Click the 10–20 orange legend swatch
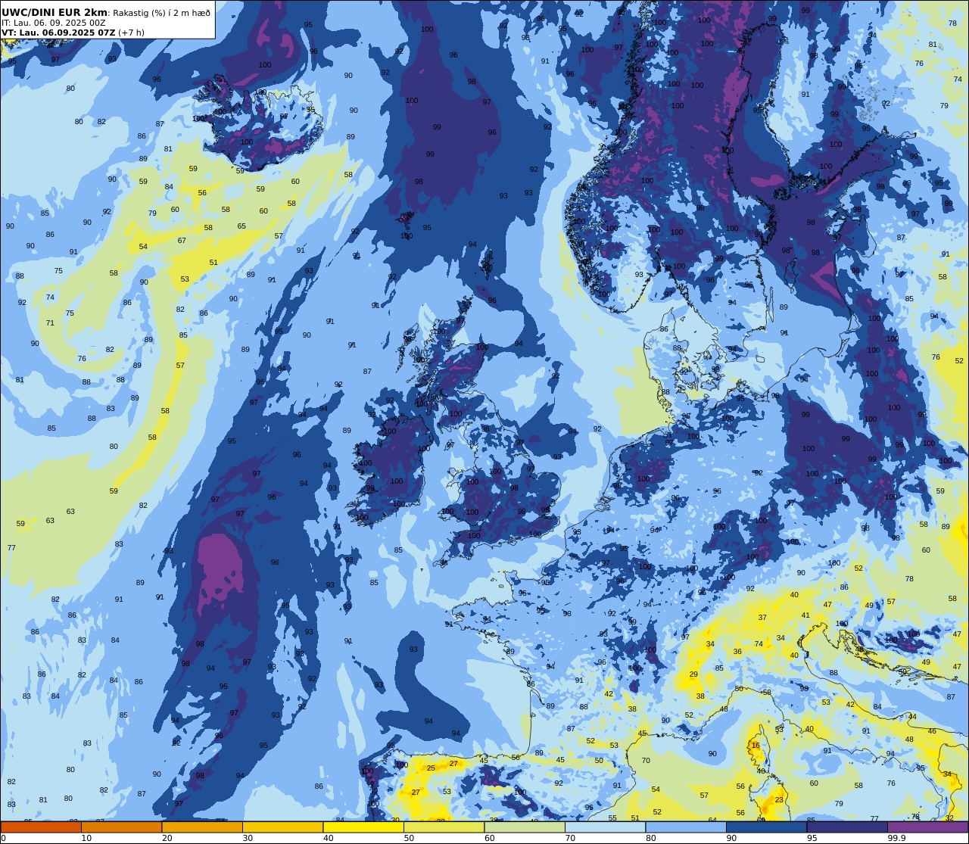 (121, 827)
